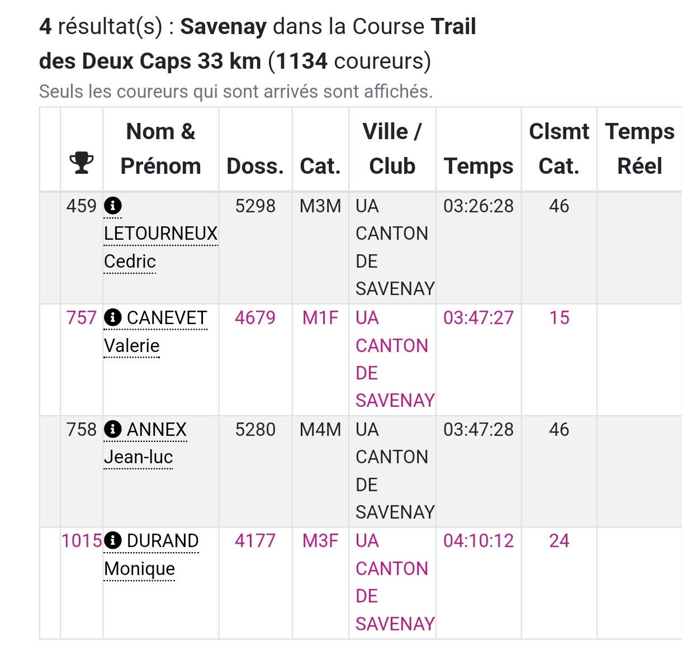Click the Temps Réel column header

click(640, 149)
